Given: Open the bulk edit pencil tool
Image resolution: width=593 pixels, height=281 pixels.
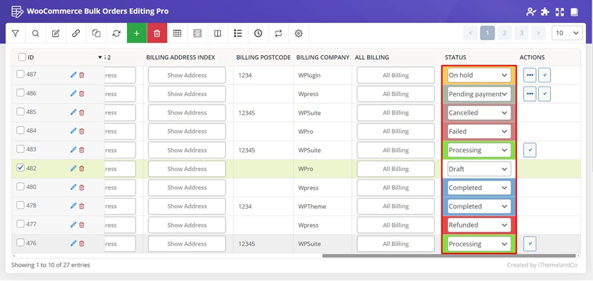Looking at the screenshot, I should point(56,33).
